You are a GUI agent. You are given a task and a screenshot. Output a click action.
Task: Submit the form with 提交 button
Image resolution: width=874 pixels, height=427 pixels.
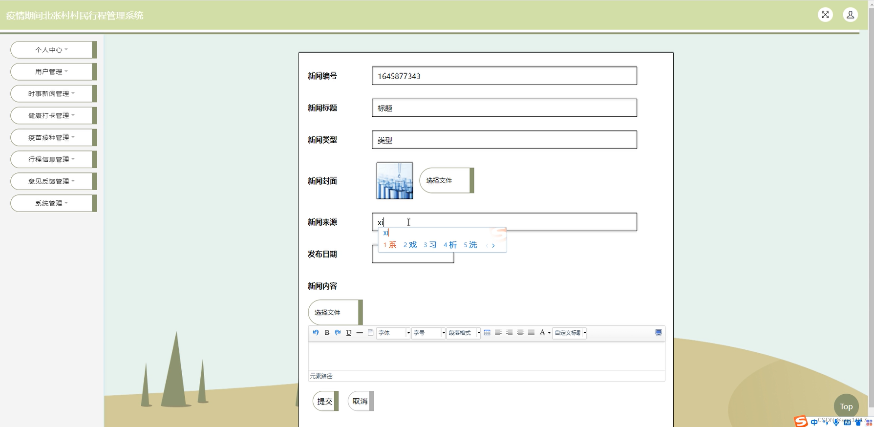tap(325, 401)
